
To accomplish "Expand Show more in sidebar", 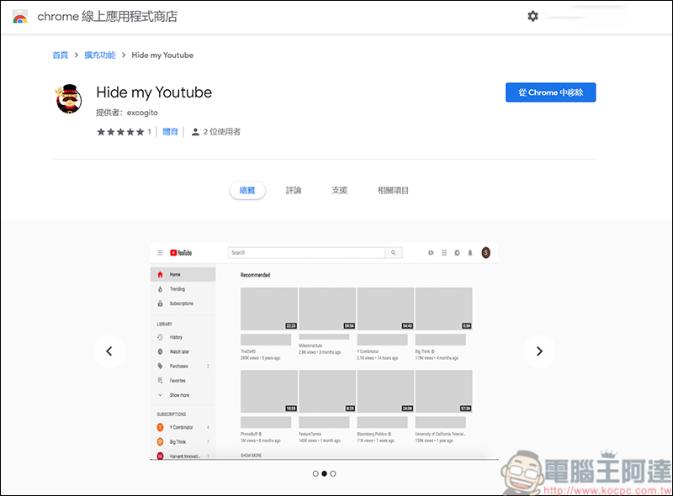I will click(x=183, y=395).
